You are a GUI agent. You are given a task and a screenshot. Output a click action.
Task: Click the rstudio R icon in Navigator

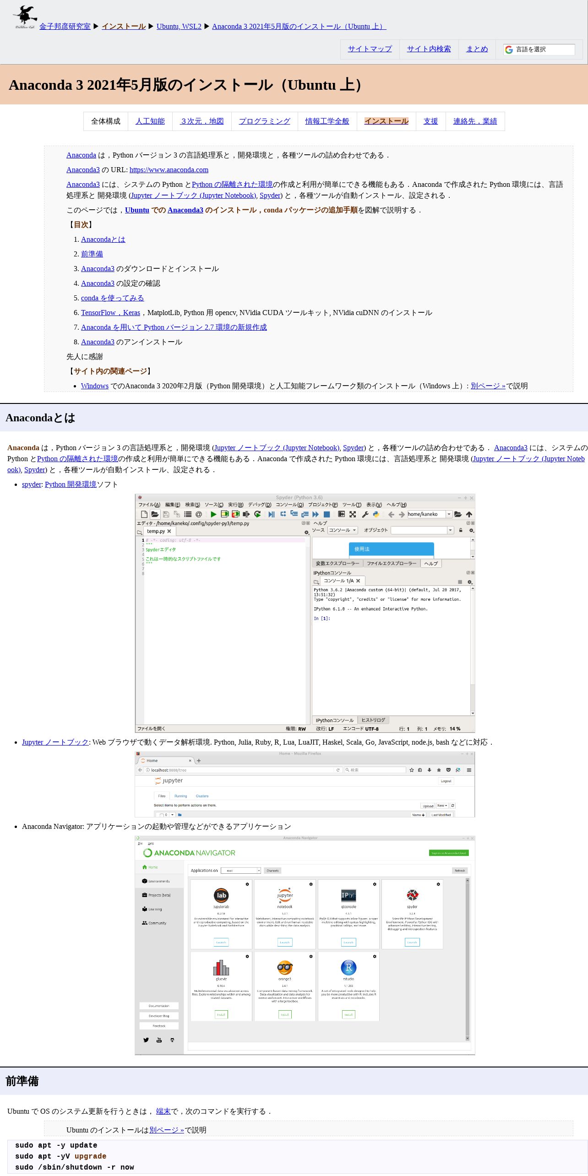pyautogui.click(x=348, y=968)
